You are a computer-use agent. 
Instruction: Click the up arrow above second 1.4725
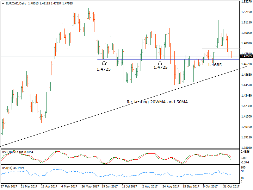(x=160, y=63)
